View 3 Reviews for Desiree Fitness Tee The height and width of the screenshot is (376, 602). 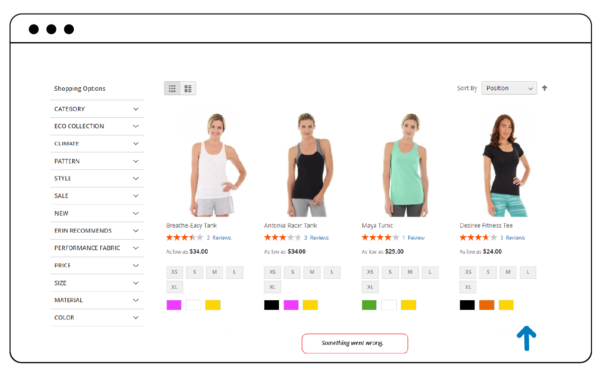click(x=512, y=238)
